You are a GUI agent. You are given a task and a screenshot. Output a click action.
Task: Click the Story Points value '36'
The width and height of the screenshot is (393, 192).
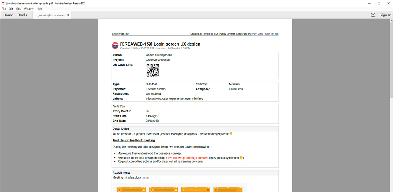[x=148, y=111]
